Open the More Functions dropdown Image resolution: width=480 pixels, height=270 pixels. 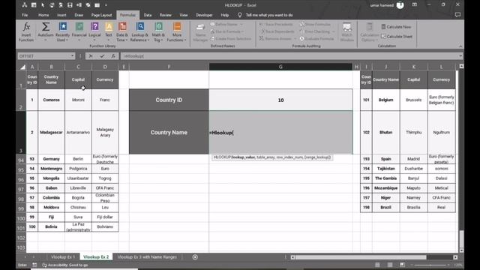(x=177, y=31)
